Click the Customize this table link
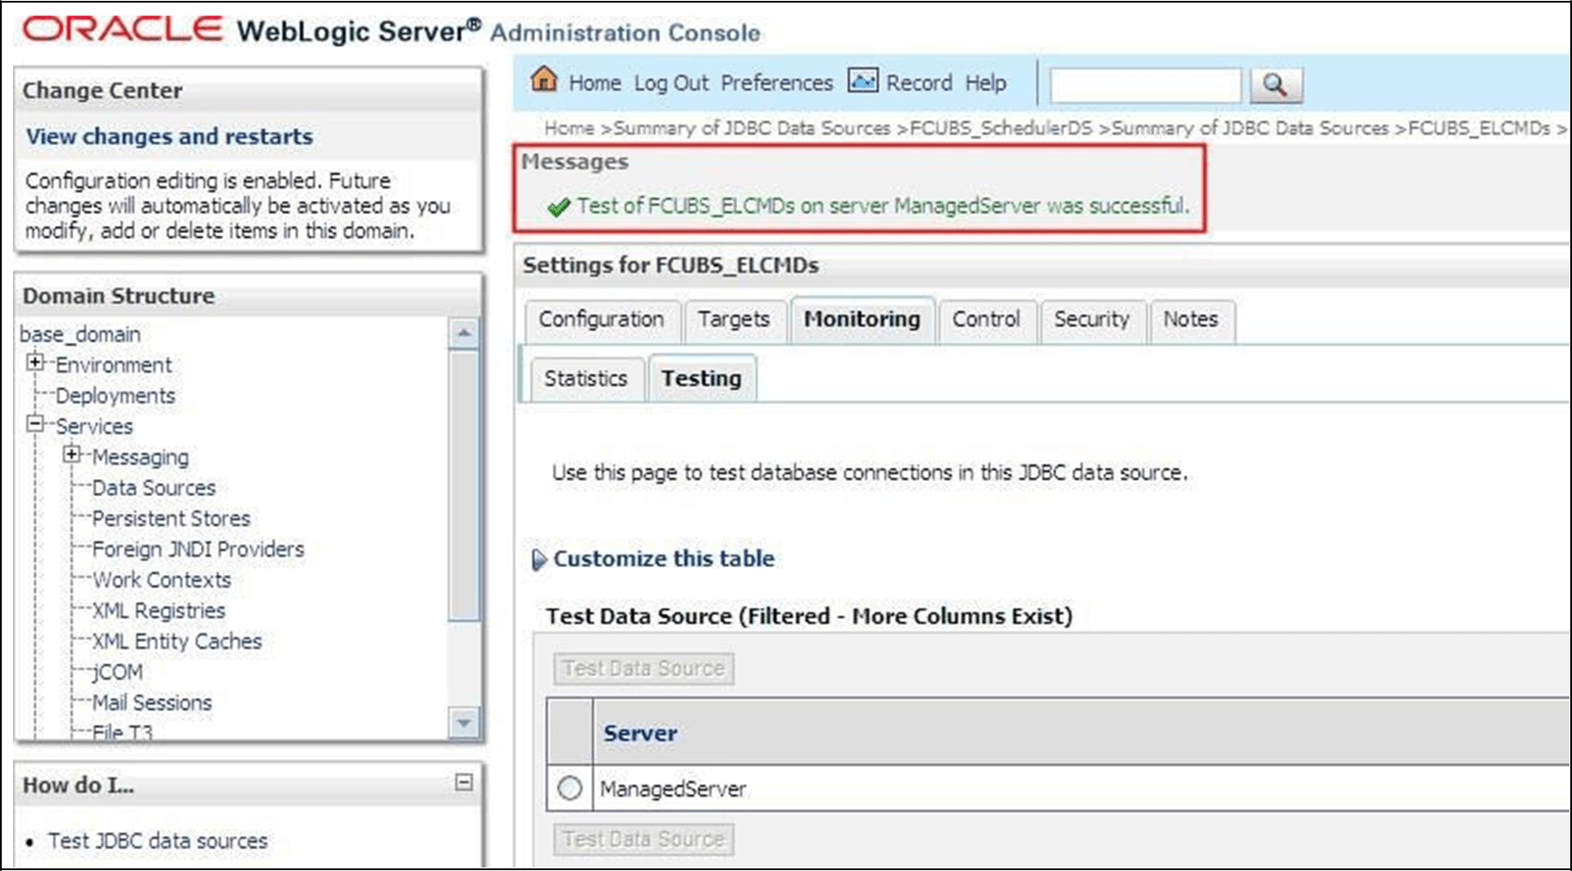 click(x=664, y=559)
